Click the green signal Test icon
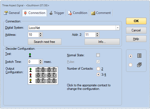This screenshot has height=109, width=150. (x=30, y=55)
